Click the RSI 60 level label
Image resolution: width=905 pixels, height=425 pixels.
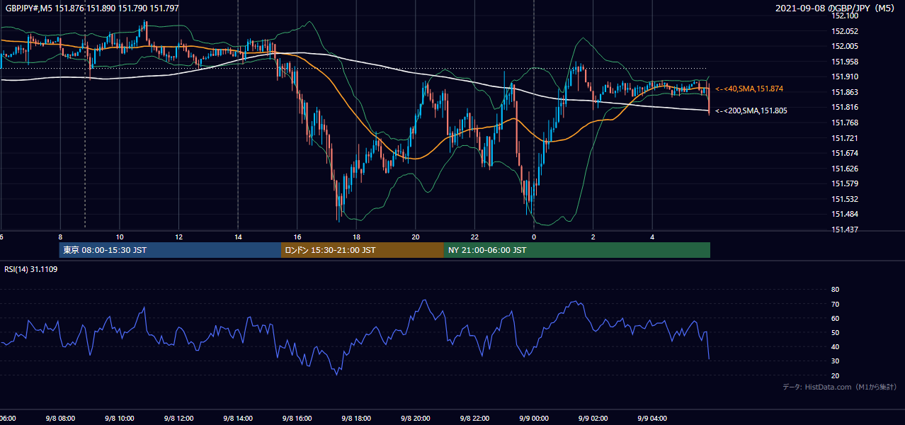coord(835,318)
